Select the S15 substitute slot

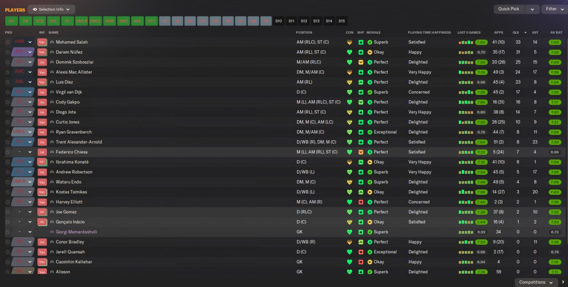point(341,21)
